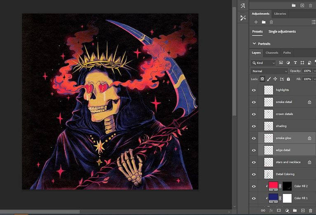Click the red Color Fill 2 swatch thumbnail
This screenshot has width=316, height=215.
click(273, 186)
